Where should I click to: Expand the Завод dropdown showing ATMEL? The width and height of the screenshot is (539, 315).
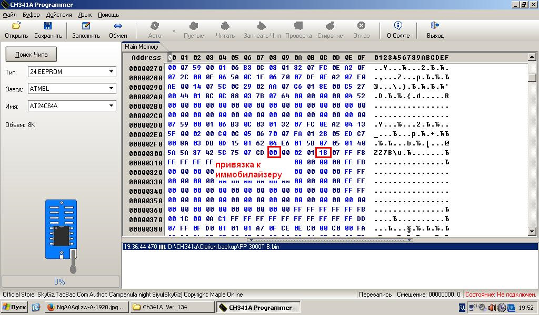[x=112, y=89]
